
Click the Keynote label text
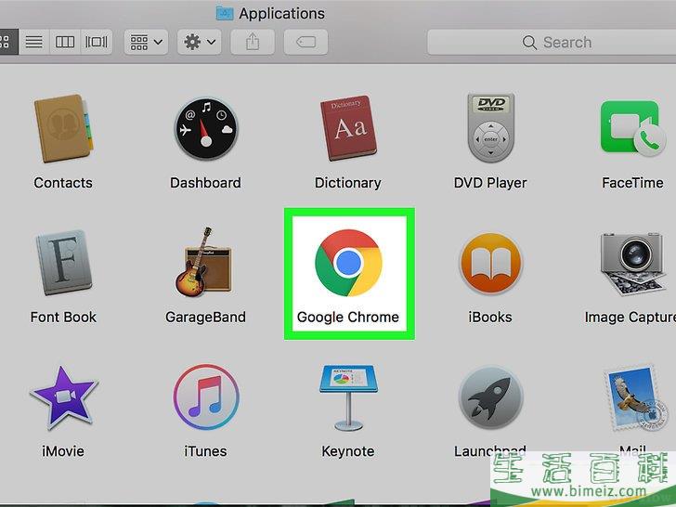point(348,451)
